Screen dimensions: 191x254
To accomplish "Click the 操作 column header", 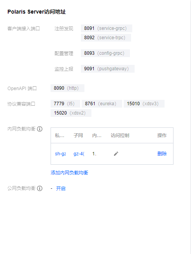I will click(x=162, y=136).
